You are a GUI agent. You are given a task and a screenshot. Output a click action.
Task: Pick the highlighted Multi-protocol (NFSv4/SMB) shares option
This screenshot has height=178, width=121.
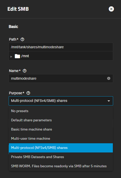point(61,148)
